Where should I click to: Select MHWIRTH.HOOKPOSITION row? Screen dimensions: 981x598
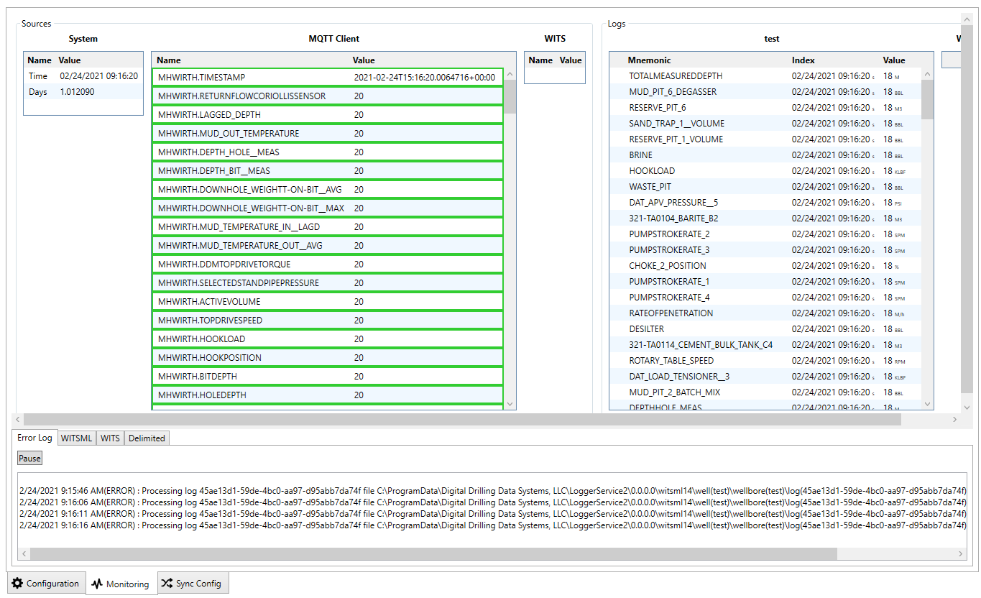pos(328,357)
